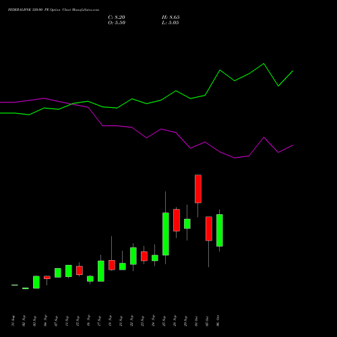Select the green candle above 03 Sep

pyautogui.click(x=36, y=282)
